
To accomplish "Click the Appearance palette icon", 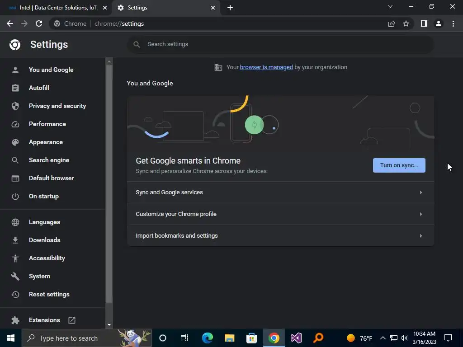I will click(x=15, y=142).
